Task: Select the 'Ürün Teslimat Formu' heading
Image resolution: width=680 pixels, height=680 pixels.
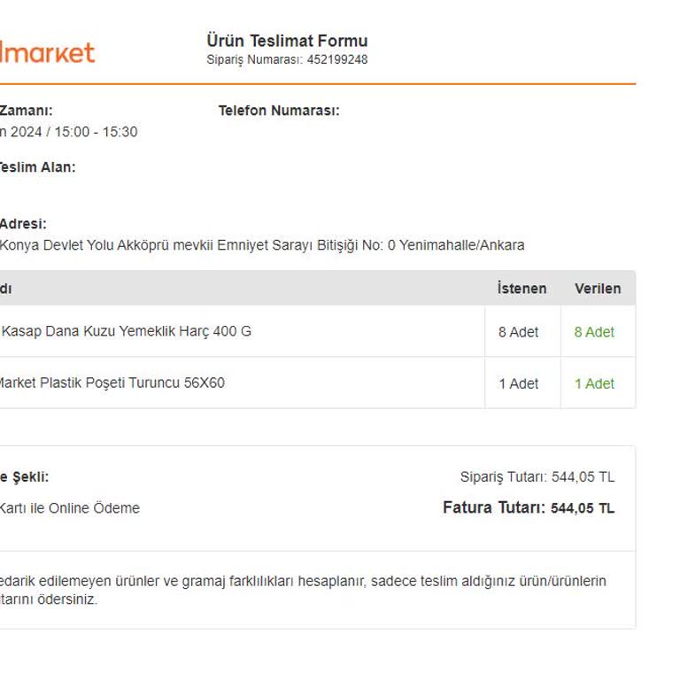Action: 287,41
